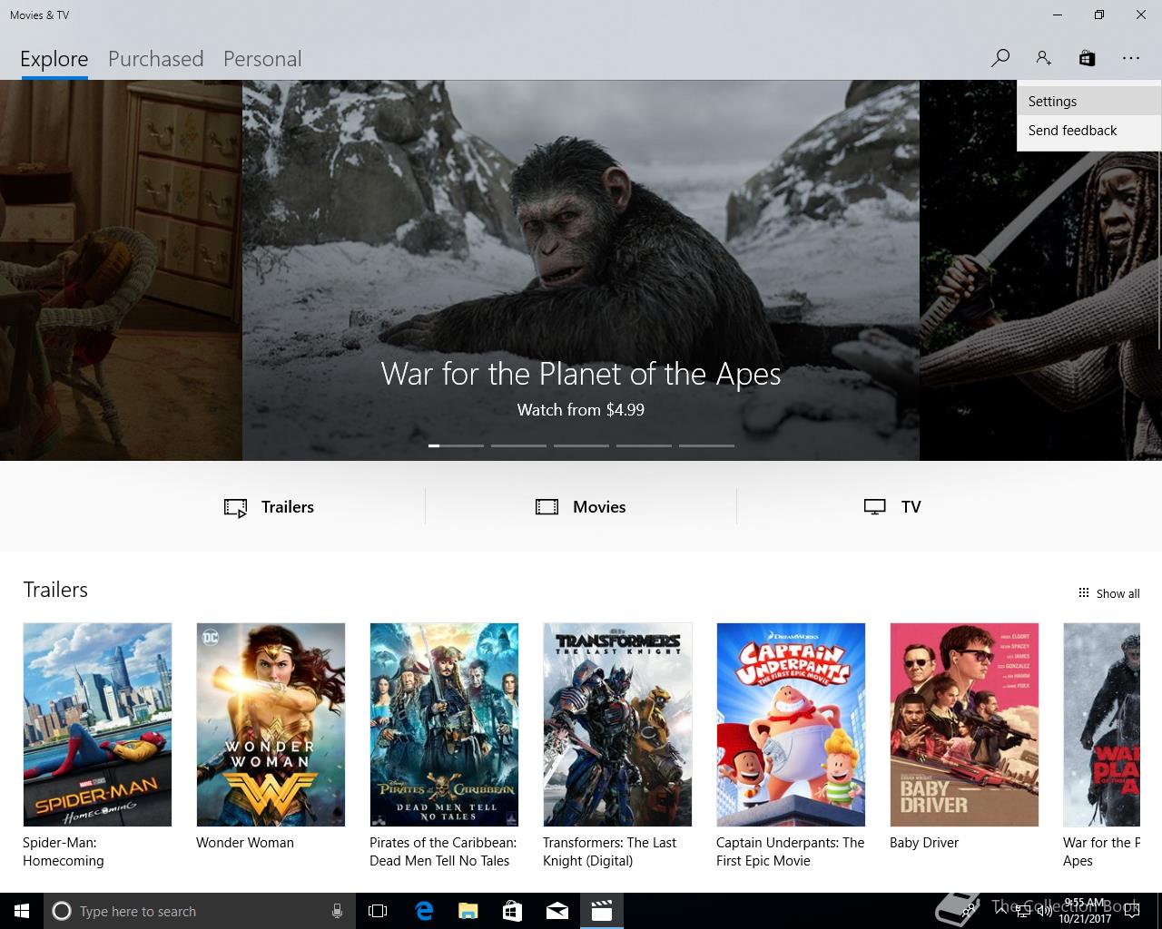Image resolution: width=1162 pixels, height=929 pixels.
Task: Click Show all for Trailers
Action: pos(1108,593)
